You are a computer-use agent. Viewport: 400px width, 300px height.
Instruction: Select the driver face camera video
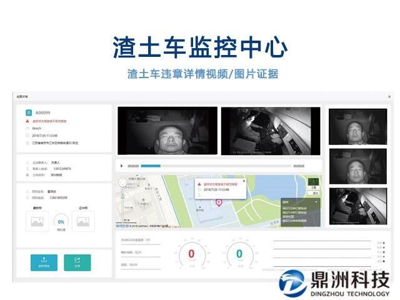point(167,130)
